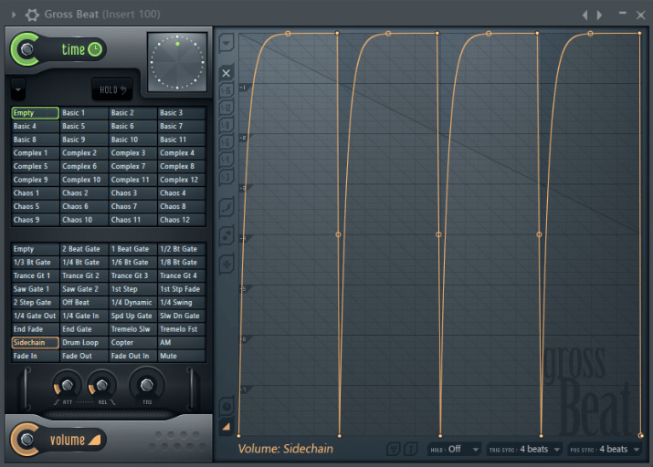Viewport: 653px width, 467px height.
Task: Select the Trance Gt 3 volume preset
Action: (132, 275)
